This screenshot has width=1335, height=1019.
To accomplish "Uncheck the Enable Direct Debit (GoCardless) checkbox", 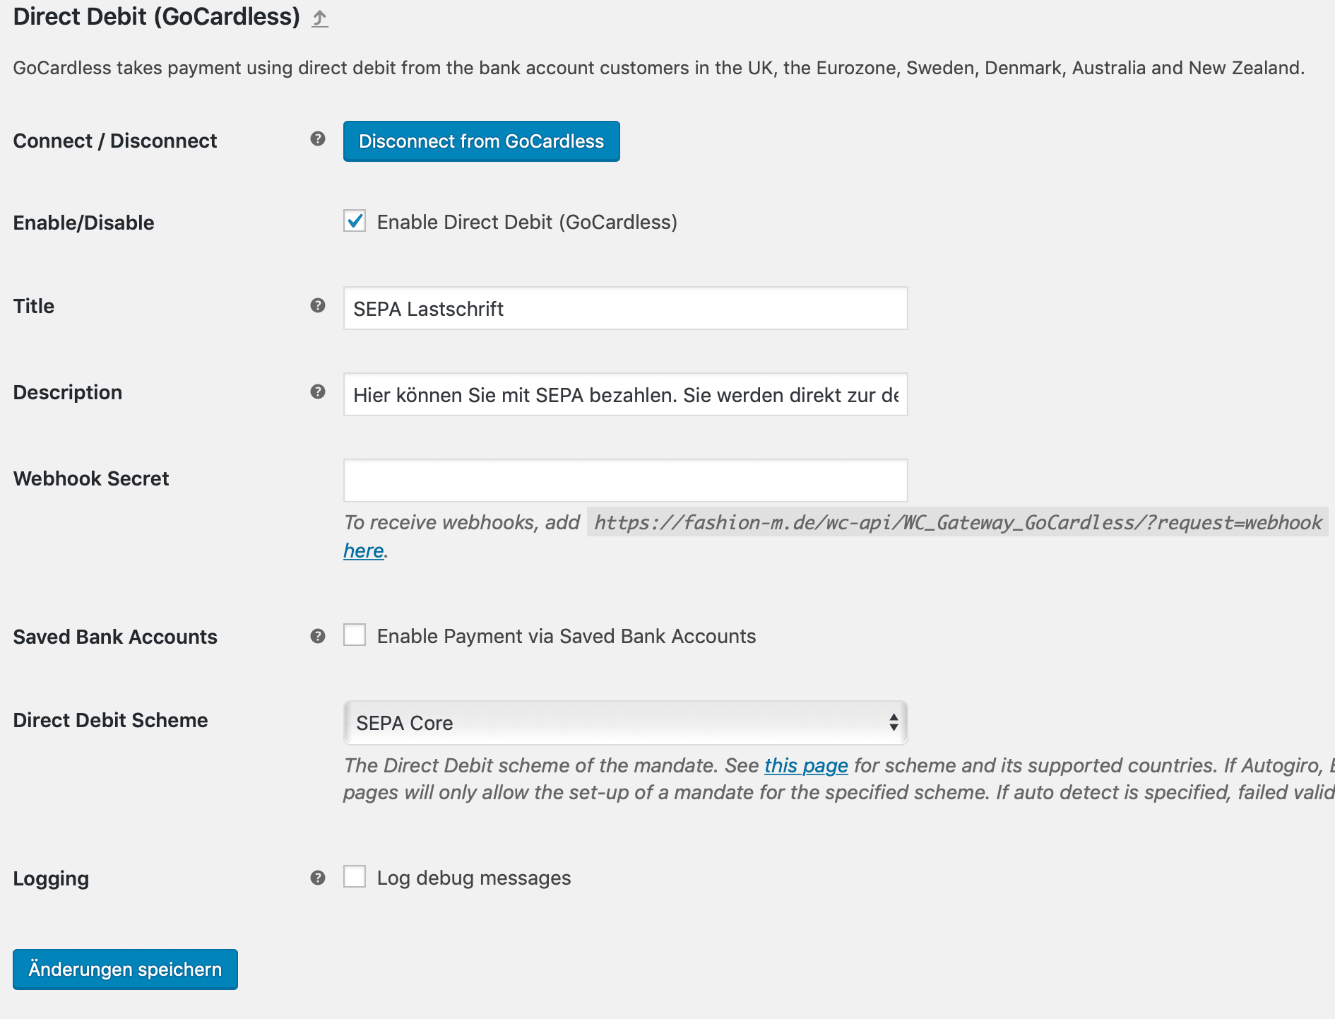I will (x=355, y=221).
